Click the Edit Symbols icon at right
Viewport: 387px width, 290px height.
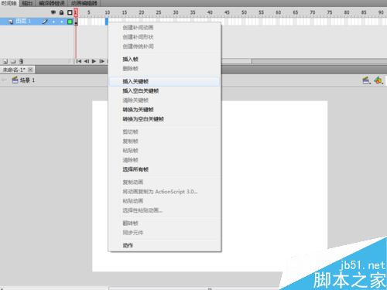(378, 80)
